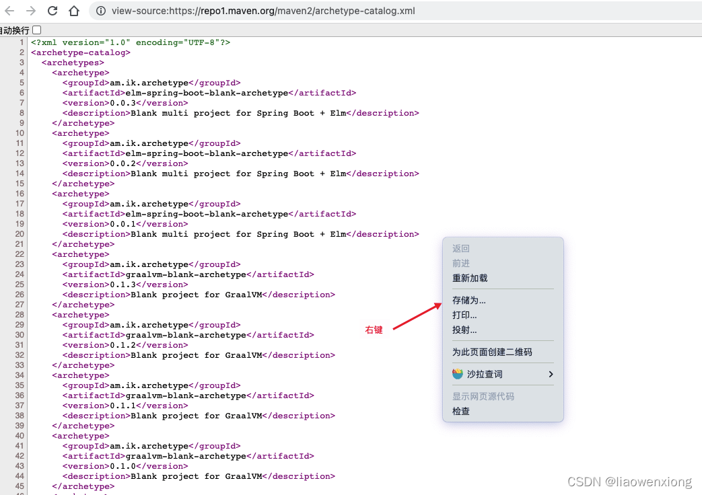
Task: Click the GraalVM description on line 44
Action: 199,476
